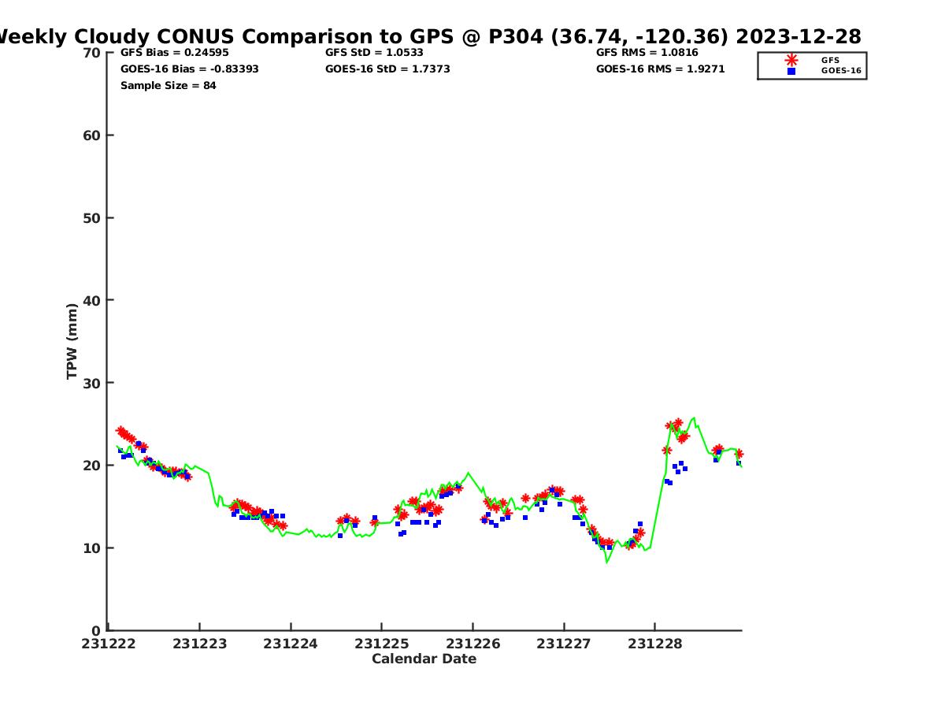
Task: Select the 231228 date tick label
Action: pyautogui.click(x=654, y=644)
